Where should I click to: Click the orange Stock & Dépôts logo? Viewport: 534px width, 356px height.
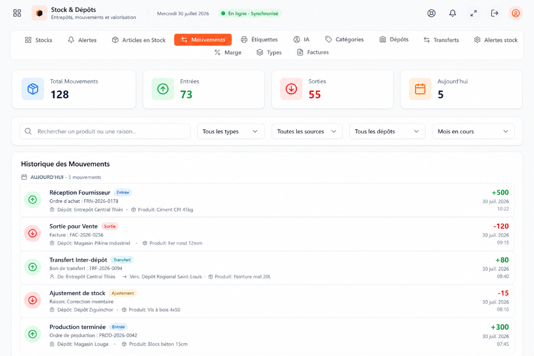click(x=39, y=13)
